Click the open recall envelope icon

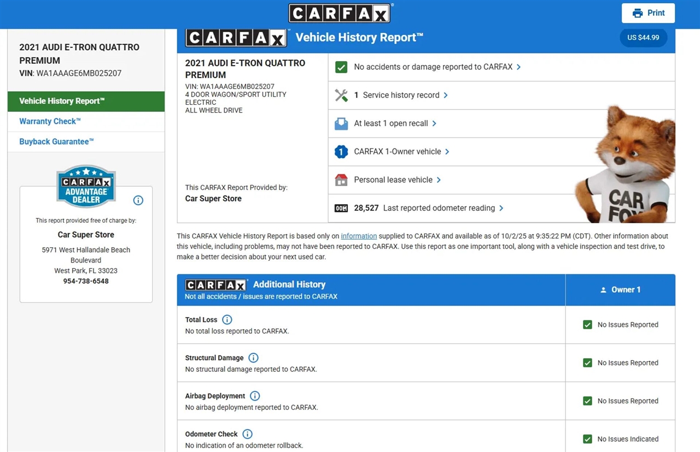tap(341, 124)
